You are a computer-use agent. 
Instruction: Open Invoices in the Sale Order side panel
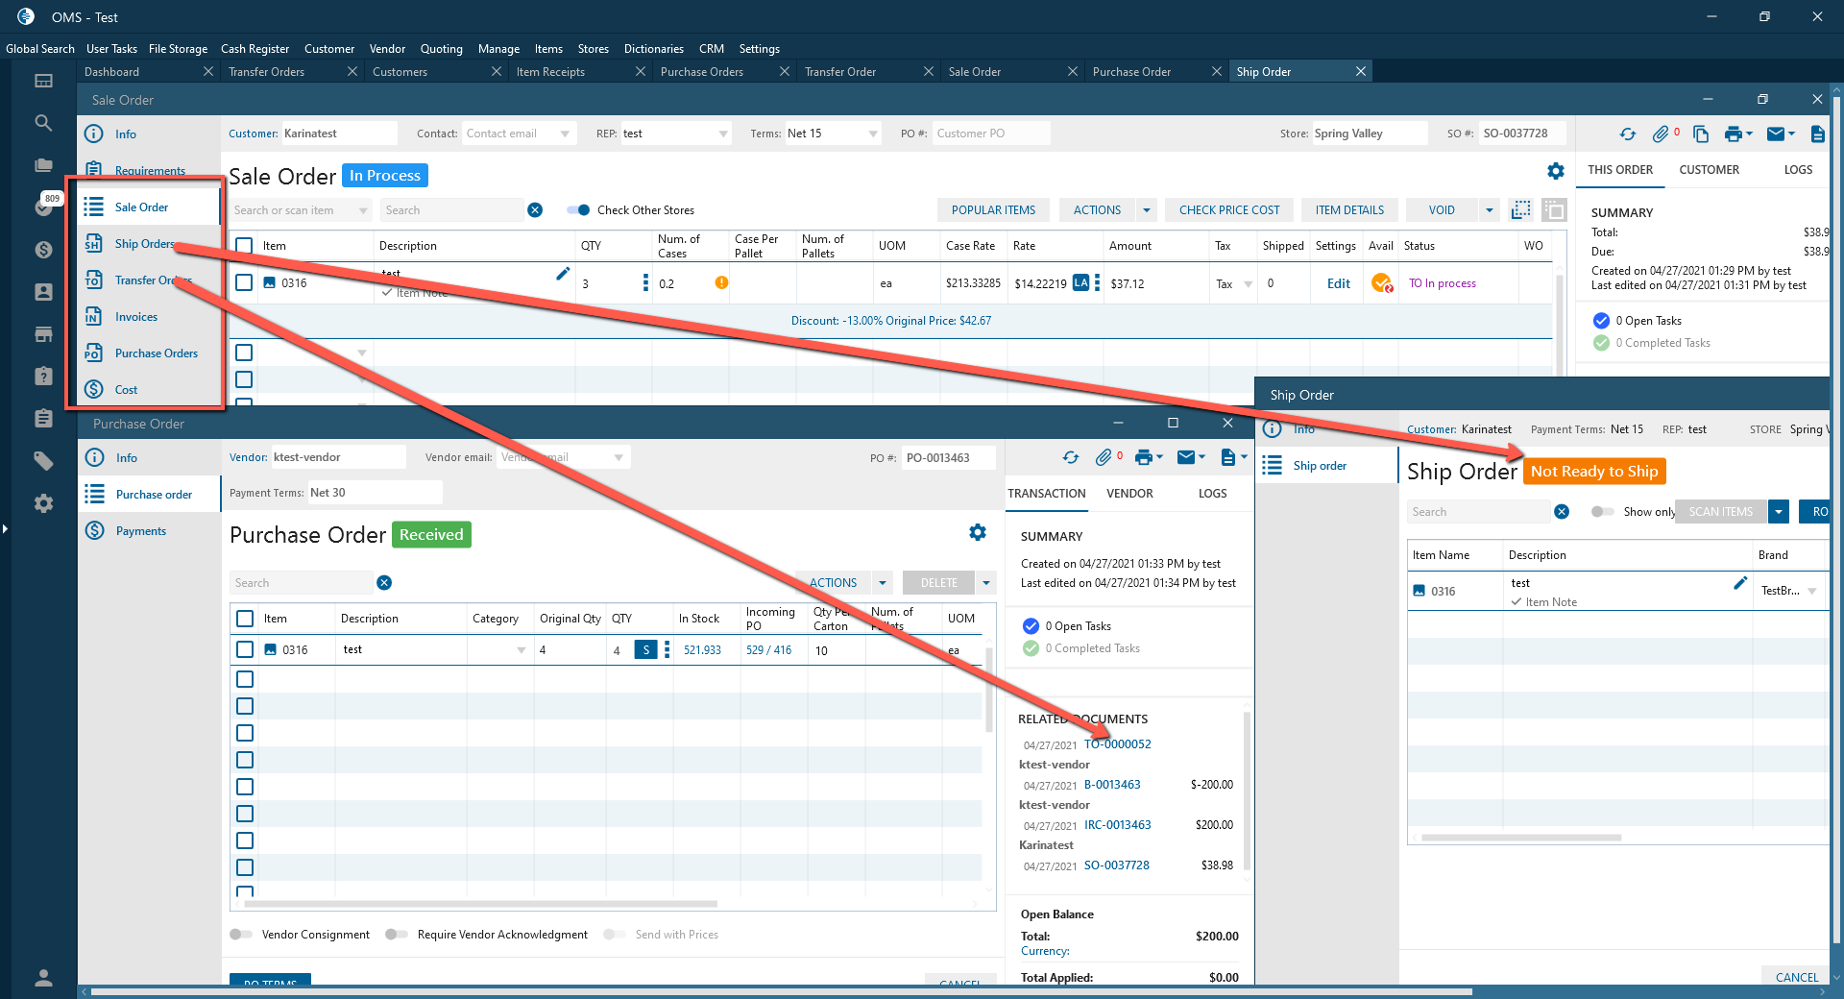click(x=136, y=317)
